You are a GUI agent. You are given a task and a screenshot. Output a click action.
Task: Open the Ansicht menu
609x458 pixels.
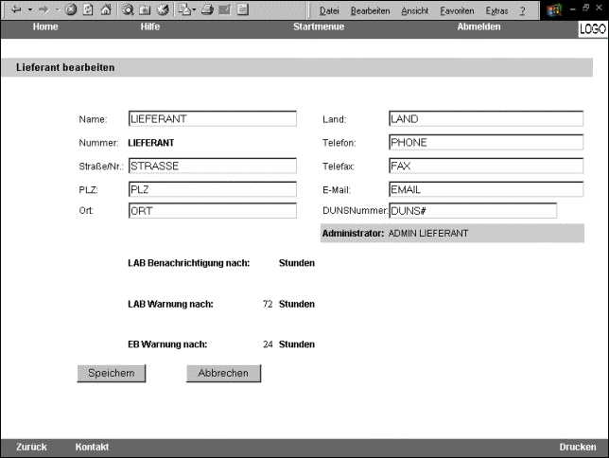click(x=415, y=11)
